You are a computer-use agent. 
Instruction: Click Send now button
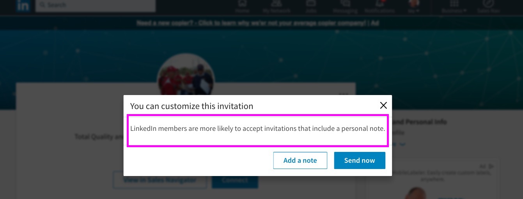360,160
